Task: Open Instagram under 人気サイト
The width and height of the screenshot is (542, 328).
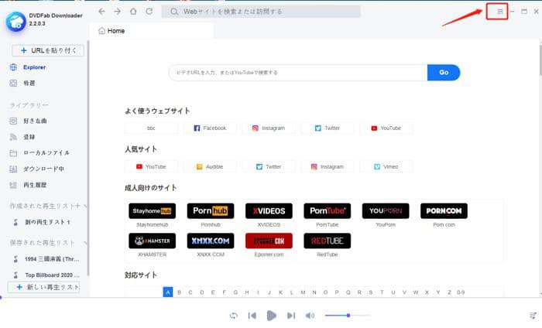Action: coord(328,167)
